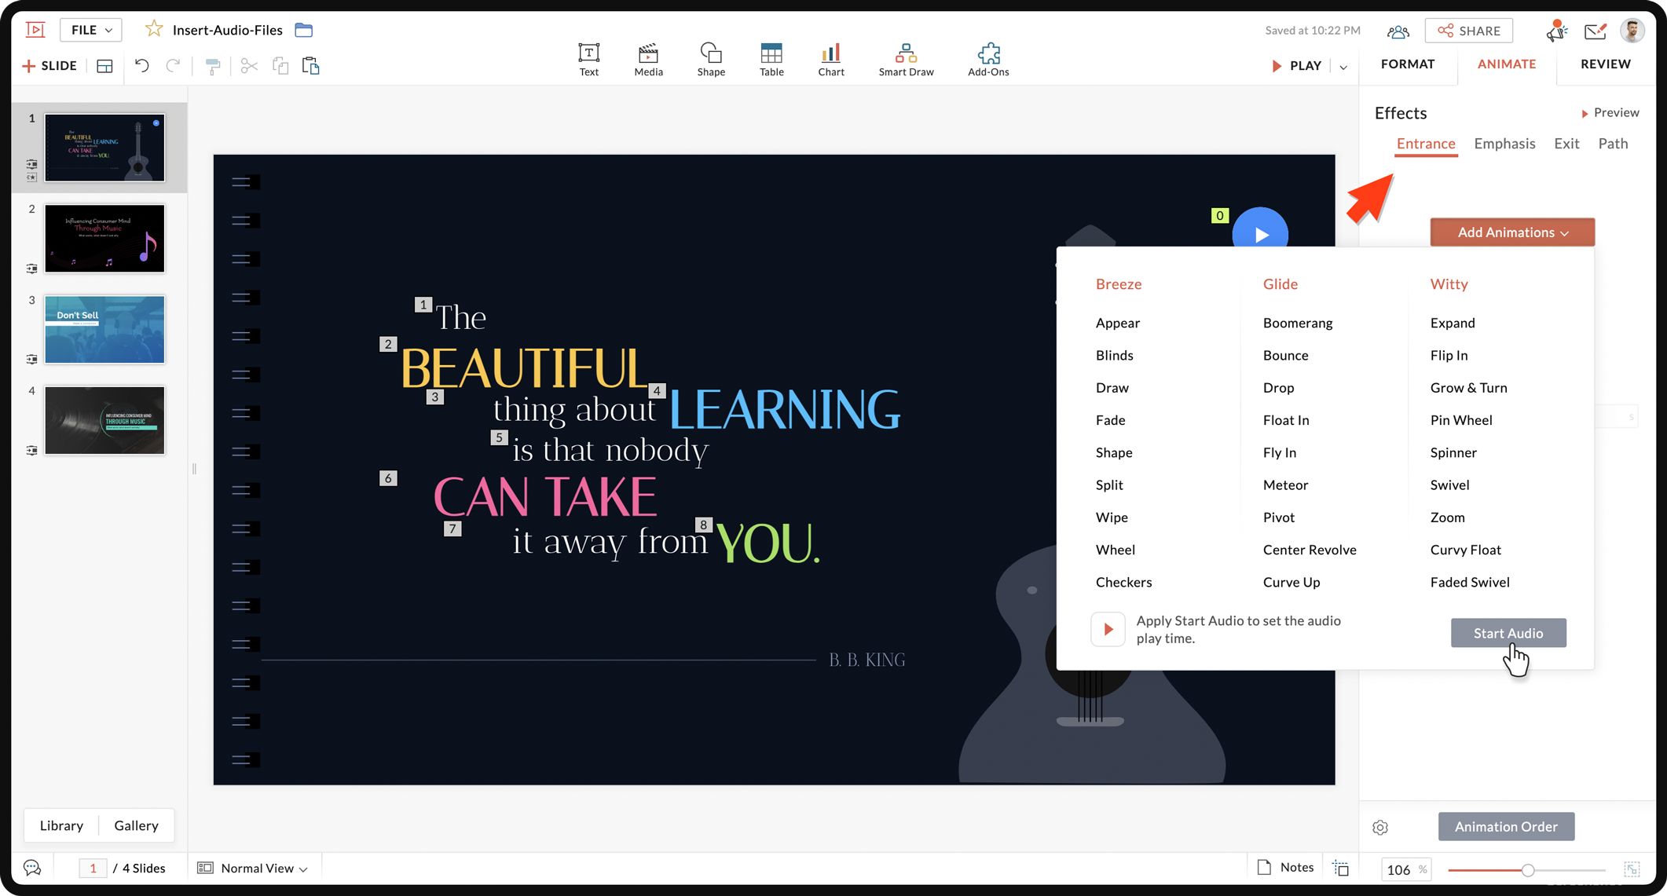
Task: Open the FILE menu dropdown
Action: pyautogui.click(x=91, y=30)
